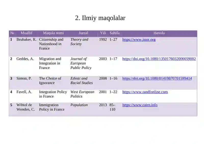The height and width of the screenshot is (144, 204).
Task: Click the 'Jurnal' column header
Action: 83,33
